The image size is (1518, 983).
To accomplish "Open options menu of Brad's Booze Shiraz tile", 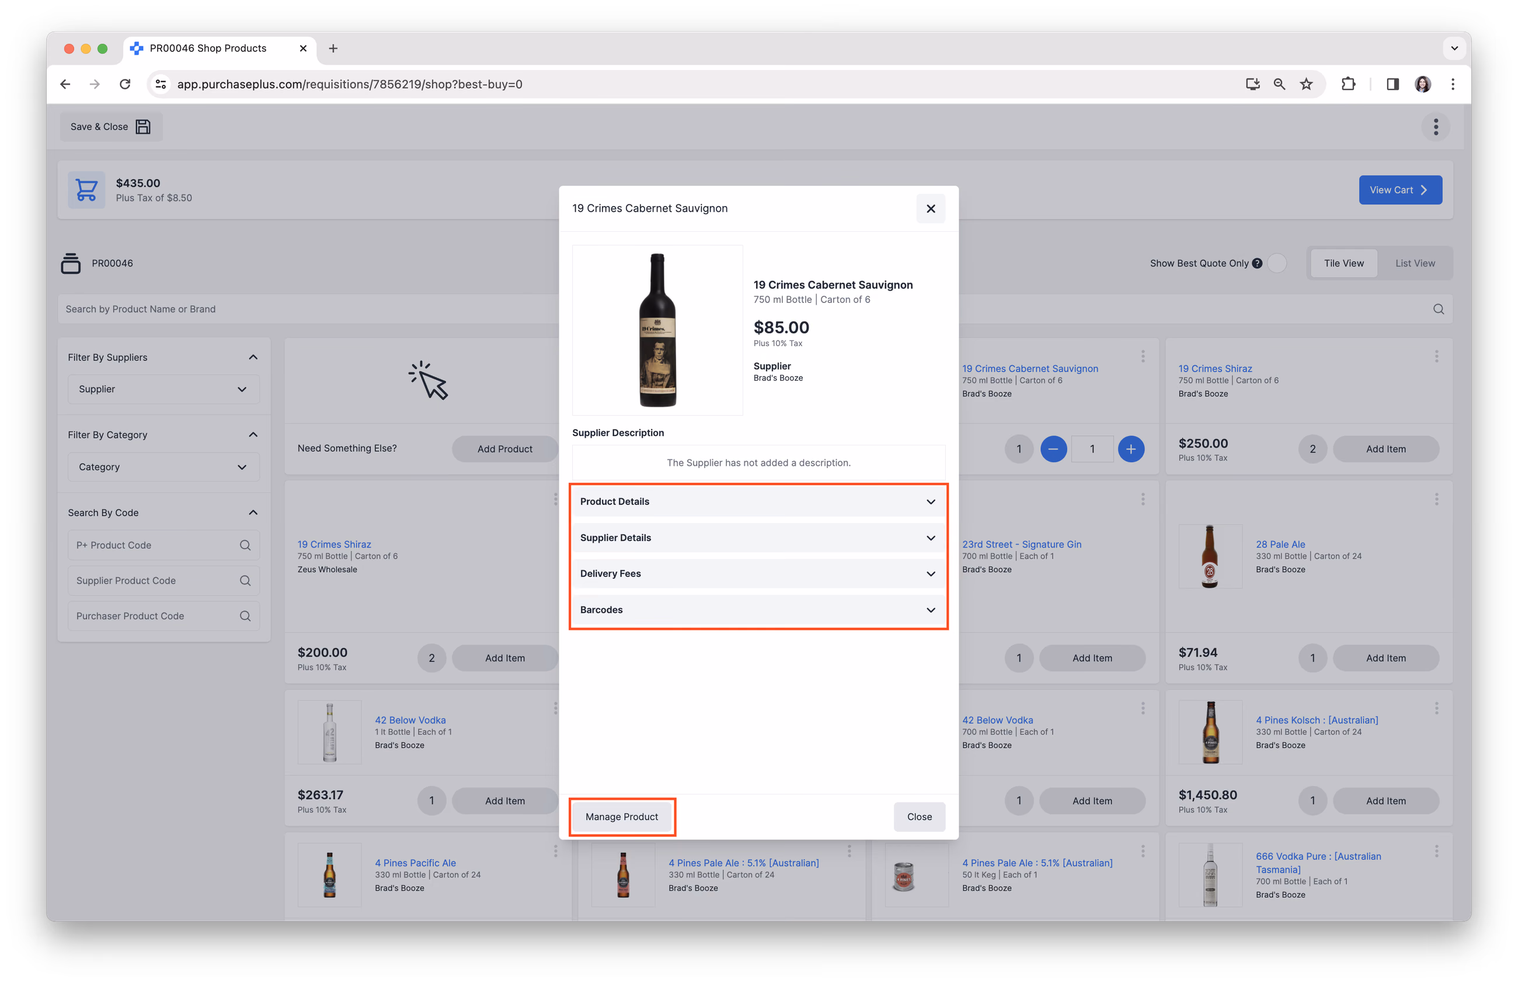I will pos(1436,356).
